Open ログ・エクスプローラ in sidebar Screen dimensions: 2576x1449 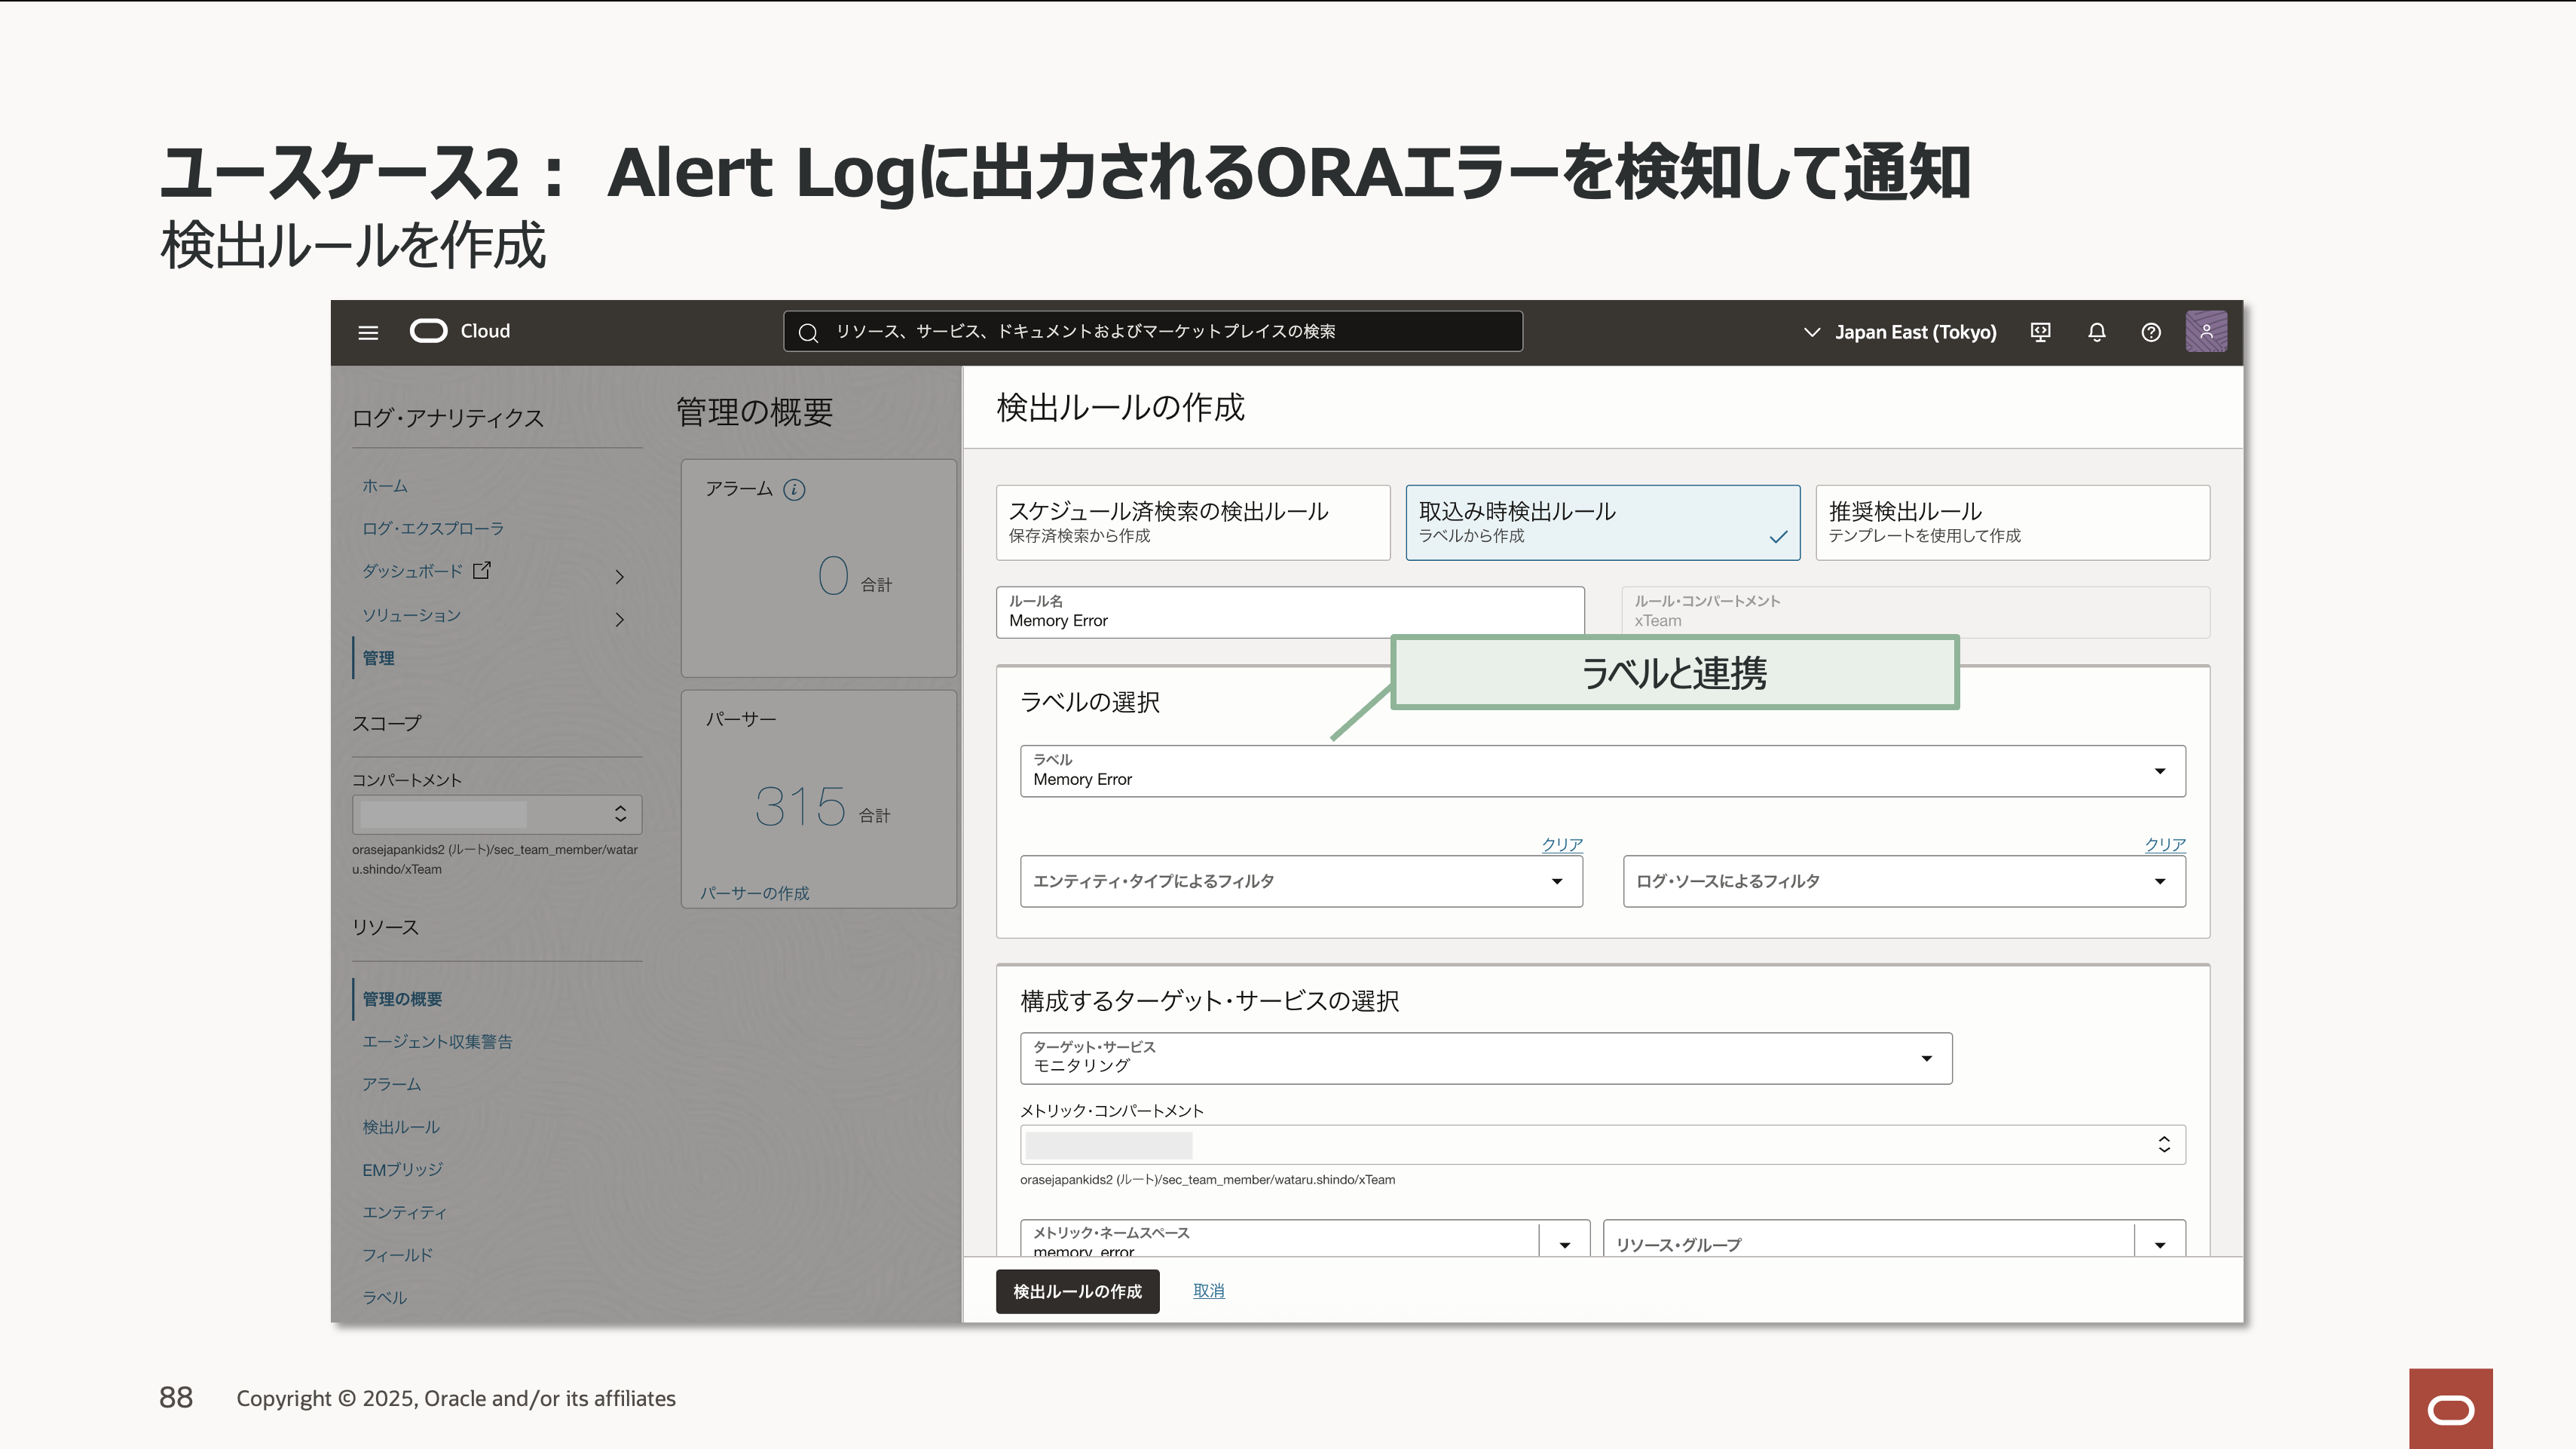coord(432,528)
